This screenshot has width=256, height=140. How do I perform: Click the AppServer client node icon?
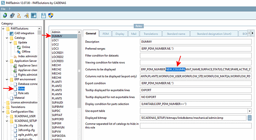coord(15,70)
